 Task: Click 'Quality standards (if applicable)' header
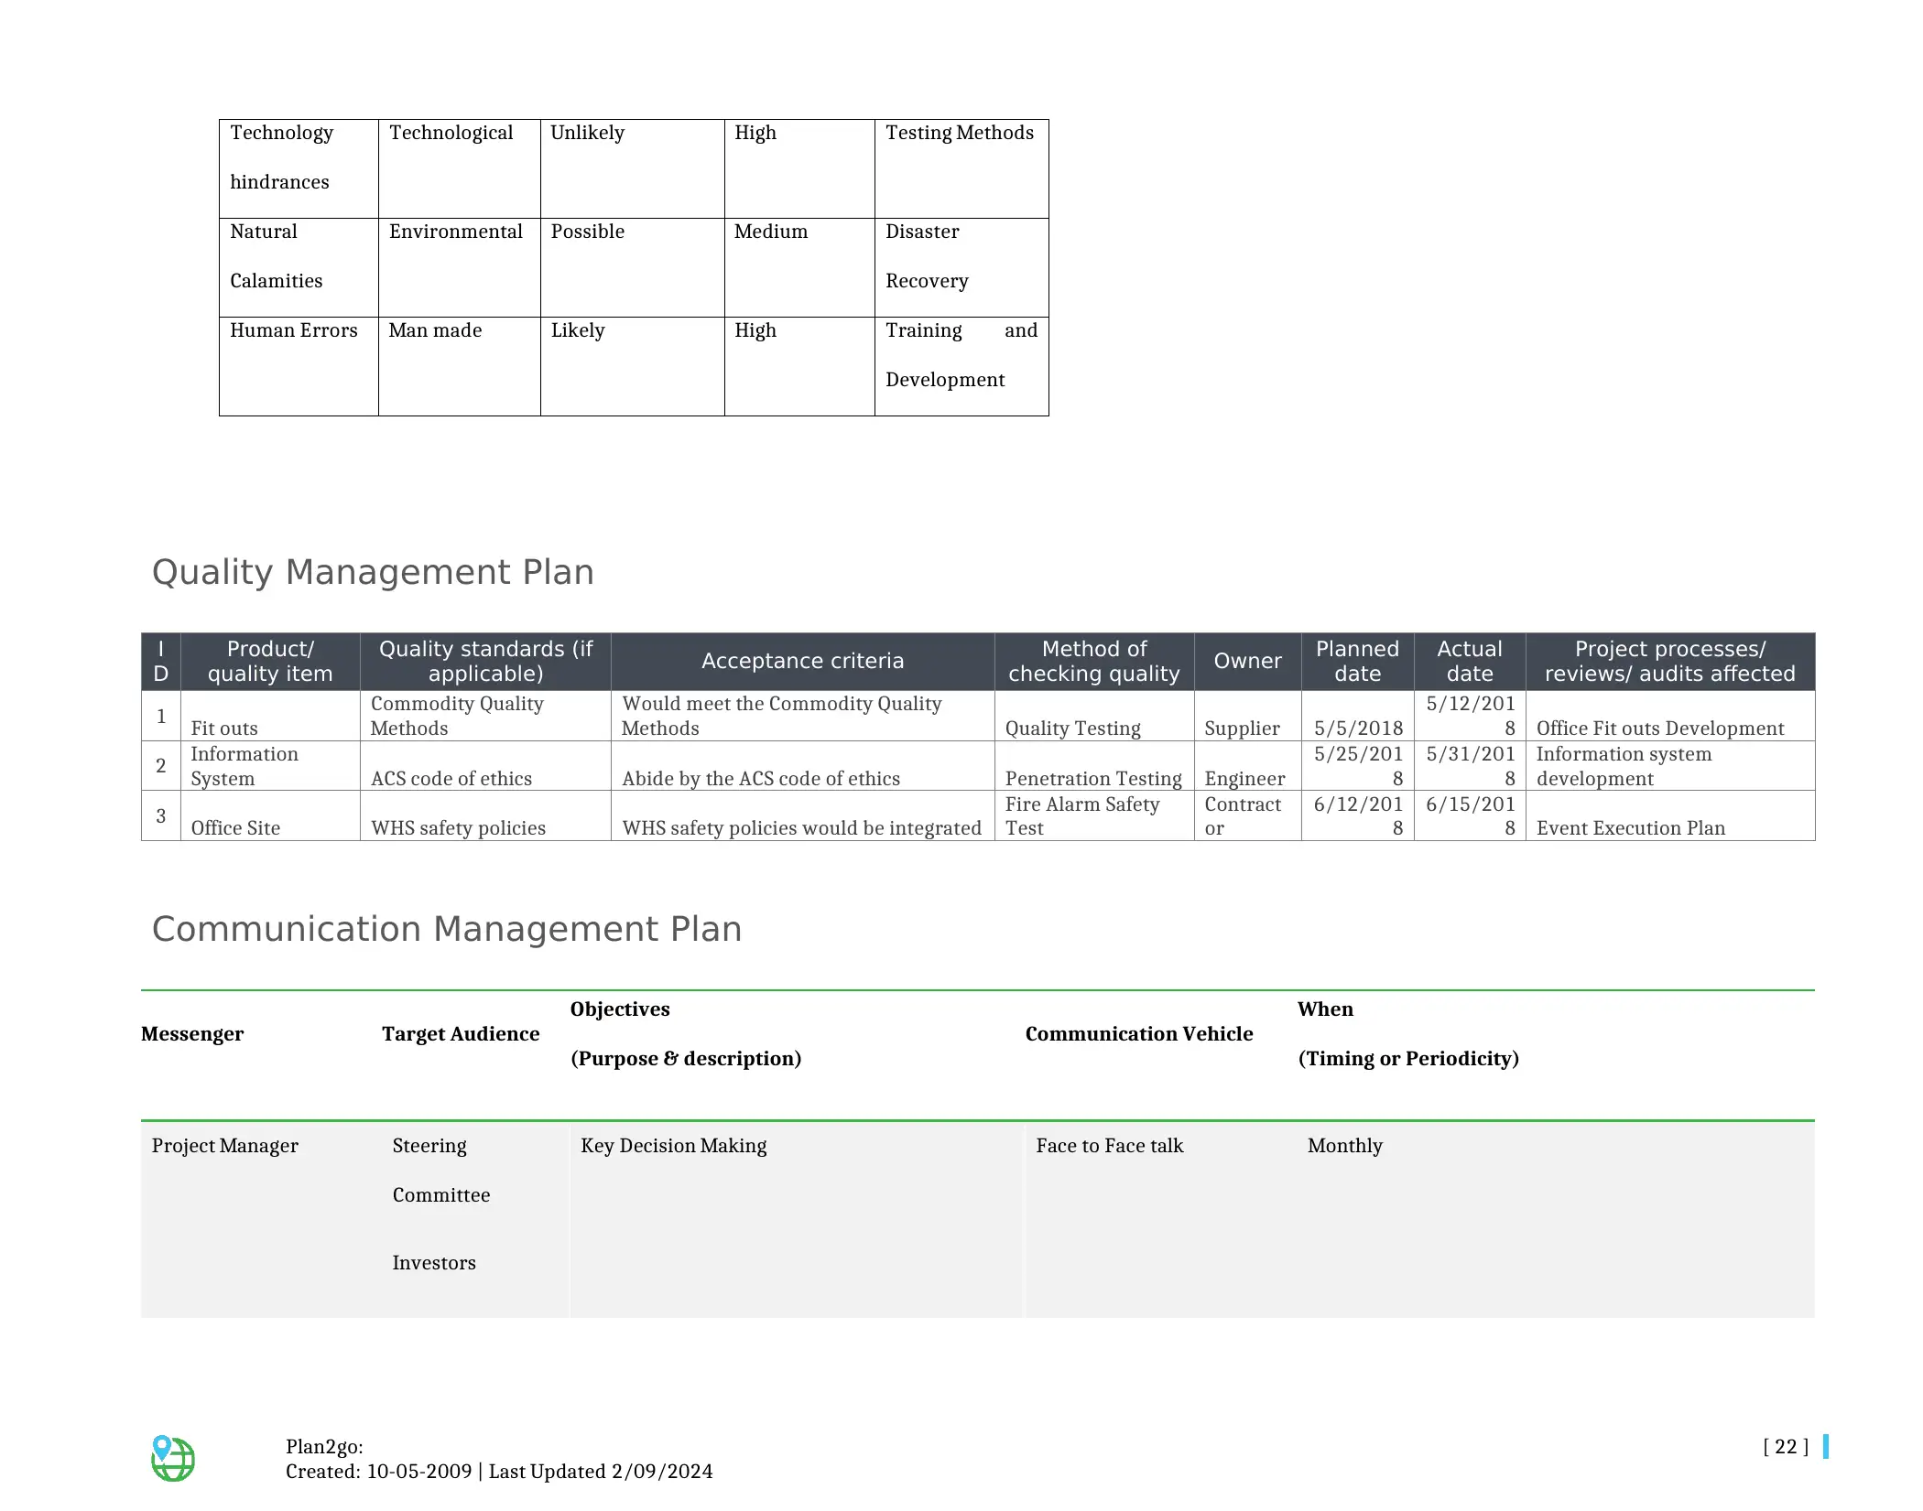[485, 661]
